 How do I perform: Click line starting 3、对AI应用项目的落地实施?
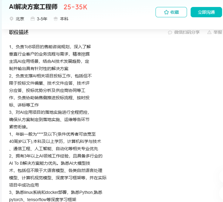click(x=49, y=112)
